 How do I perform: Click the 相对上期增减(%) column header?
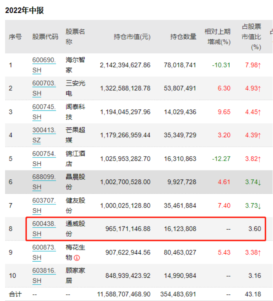click(x=217, y=37)
